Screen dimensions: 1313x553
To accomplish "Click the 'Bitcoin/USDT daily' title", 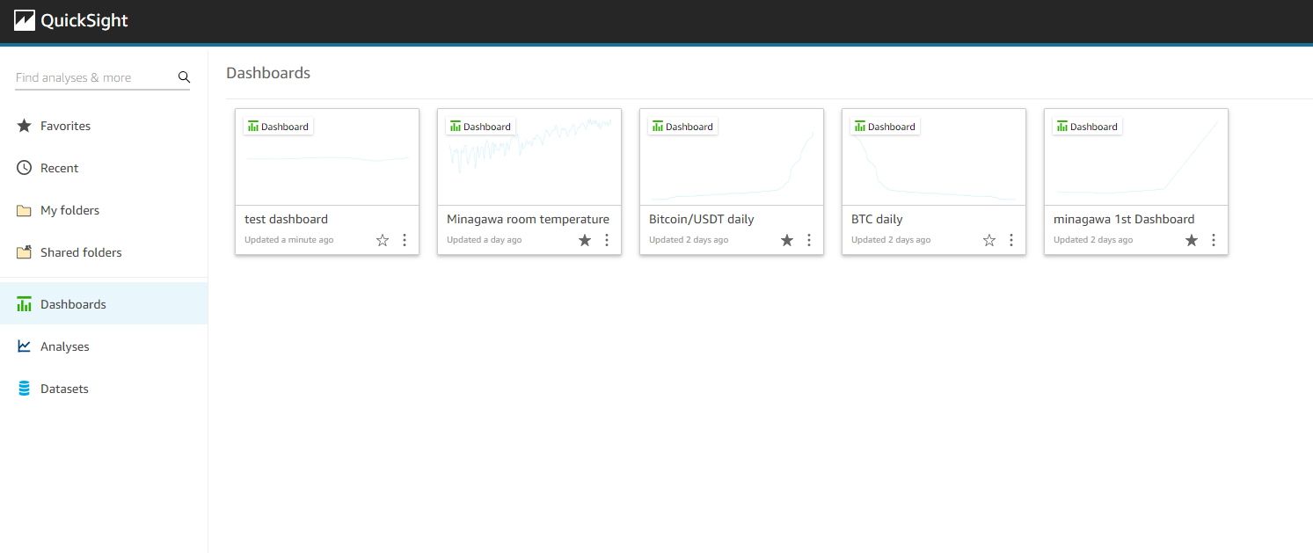I will click(702, 219).
